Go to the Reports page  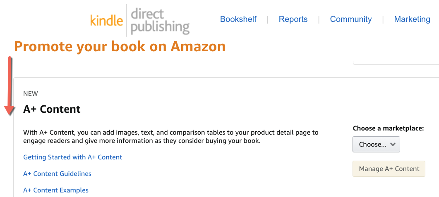coord(293,19)
